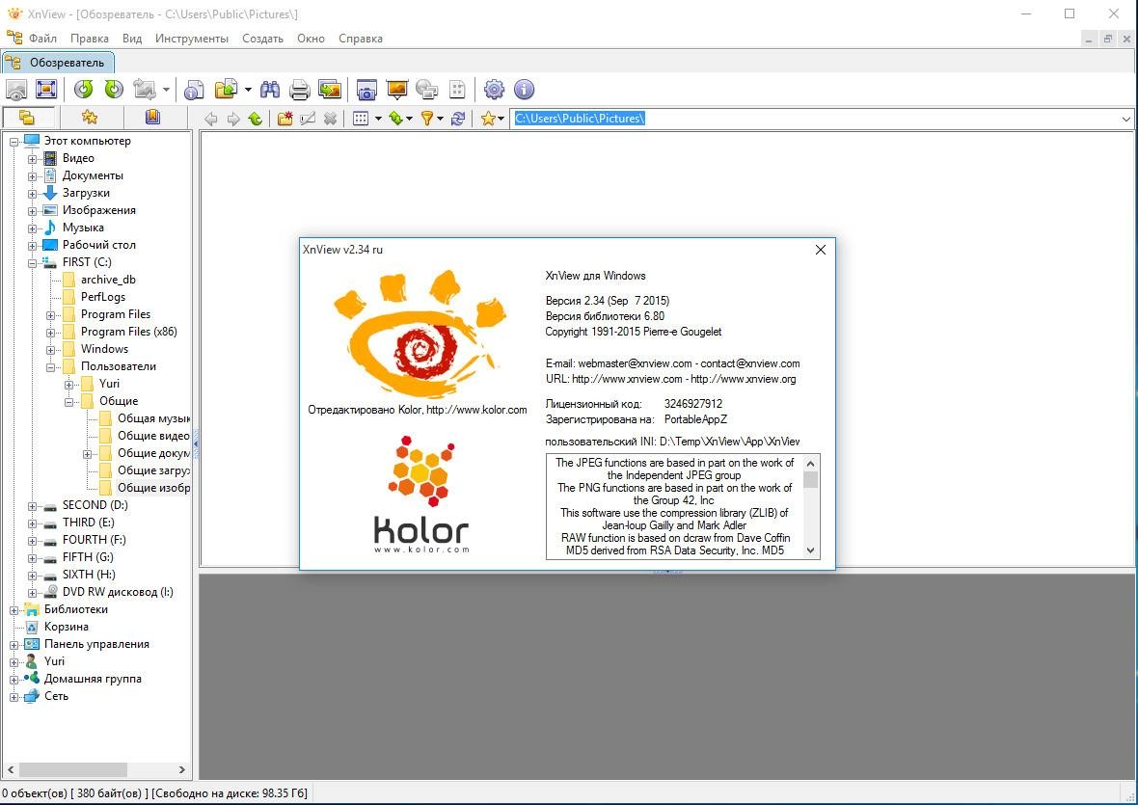1138x805 pixels.
Task: Collapse the Пользователи folder node
Action: coord(51,367)
